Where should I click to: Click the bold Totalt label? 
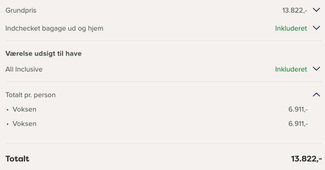18,159
